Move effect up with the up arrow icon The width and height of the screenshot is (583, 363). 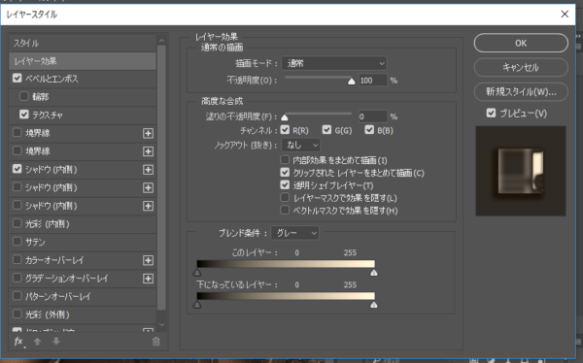pyautogui.click(x=37, y=341)
